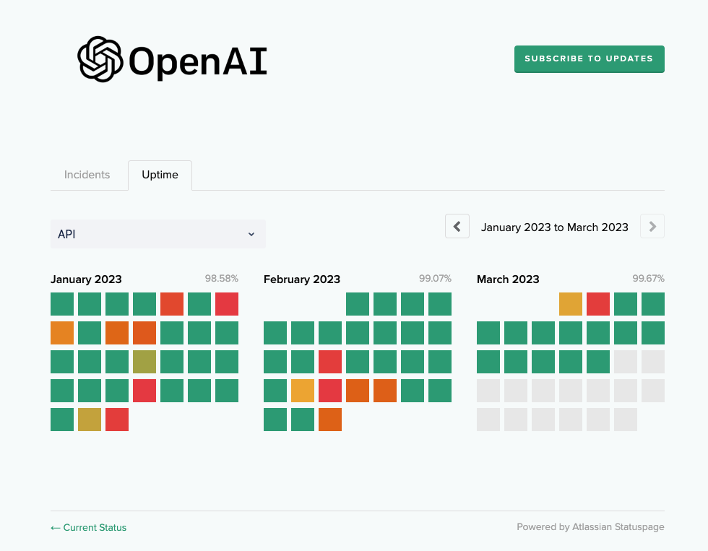The height and width of the screenshot is (551, 708).
Task: Select yellow square in February's fourth row
Action: pos(303,391)
